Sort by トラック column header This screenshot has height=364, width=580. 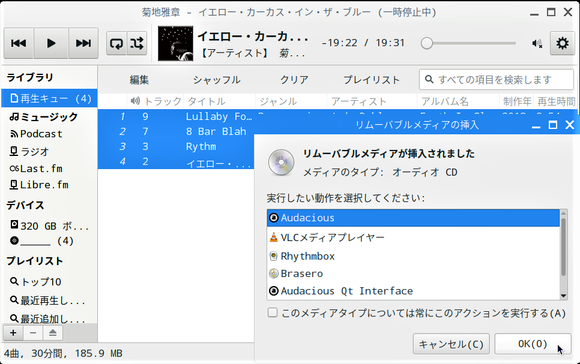point(163,101)
